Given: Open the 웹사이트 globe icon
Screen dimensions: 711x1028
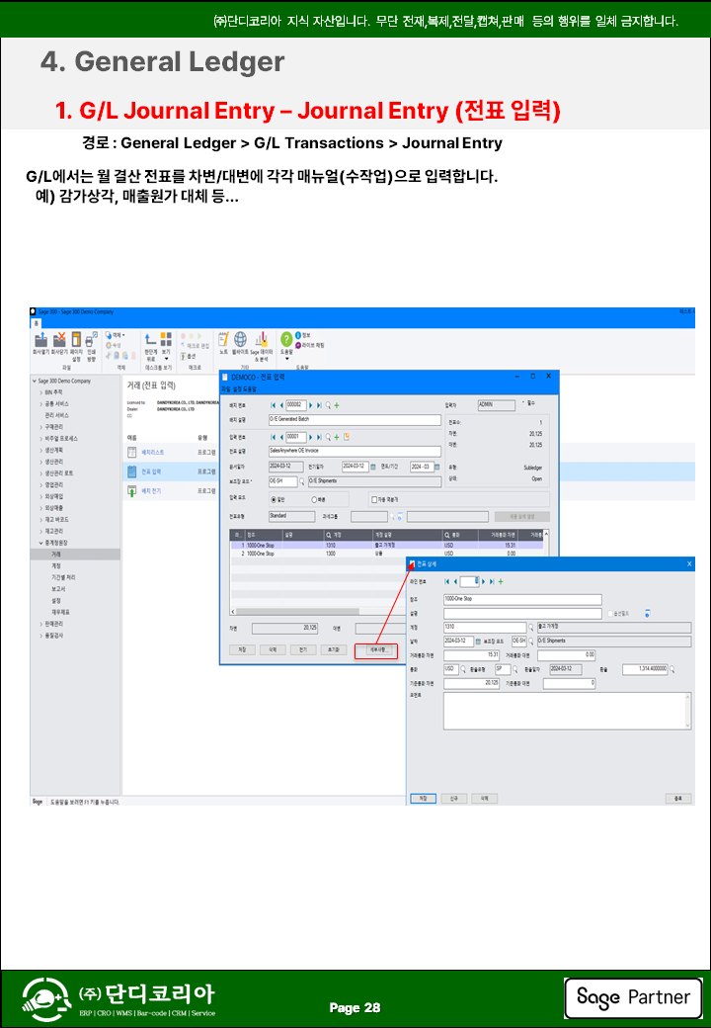Looking at the screenshot, I should (x=240, y=339).
